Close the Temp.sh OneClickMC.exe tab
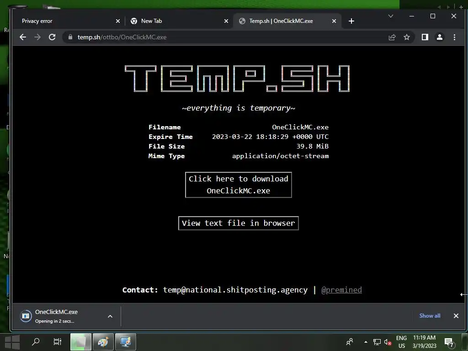The width and height of the screenshot is (468, 351). (334, 21)
